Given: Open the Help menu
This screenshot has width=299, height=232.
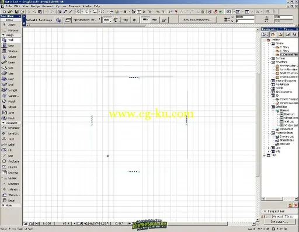Looking at the screenshot, I should (x=97, y=6).
